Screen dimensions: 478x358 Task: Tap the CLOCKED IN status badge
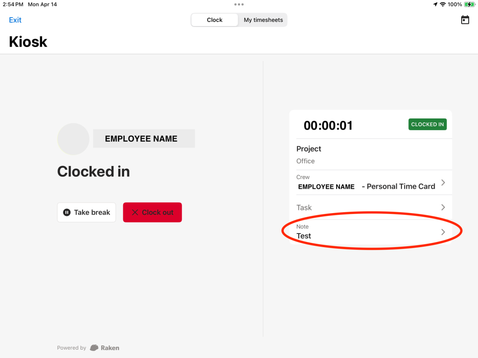tap(428, 124)
